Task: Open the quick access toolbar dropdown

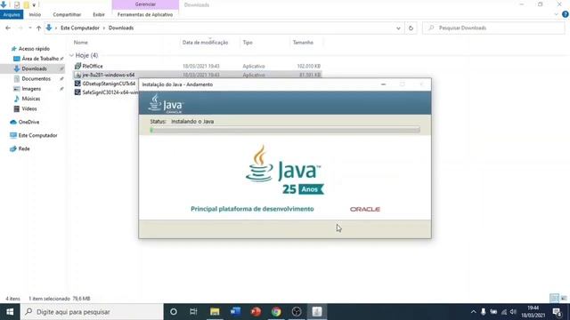Action: click(34, 5)
